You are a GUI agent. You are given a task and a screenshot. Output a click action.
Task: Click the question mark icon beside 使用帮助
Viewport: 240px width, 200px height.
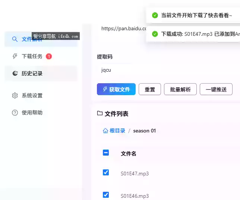[15, 113]
